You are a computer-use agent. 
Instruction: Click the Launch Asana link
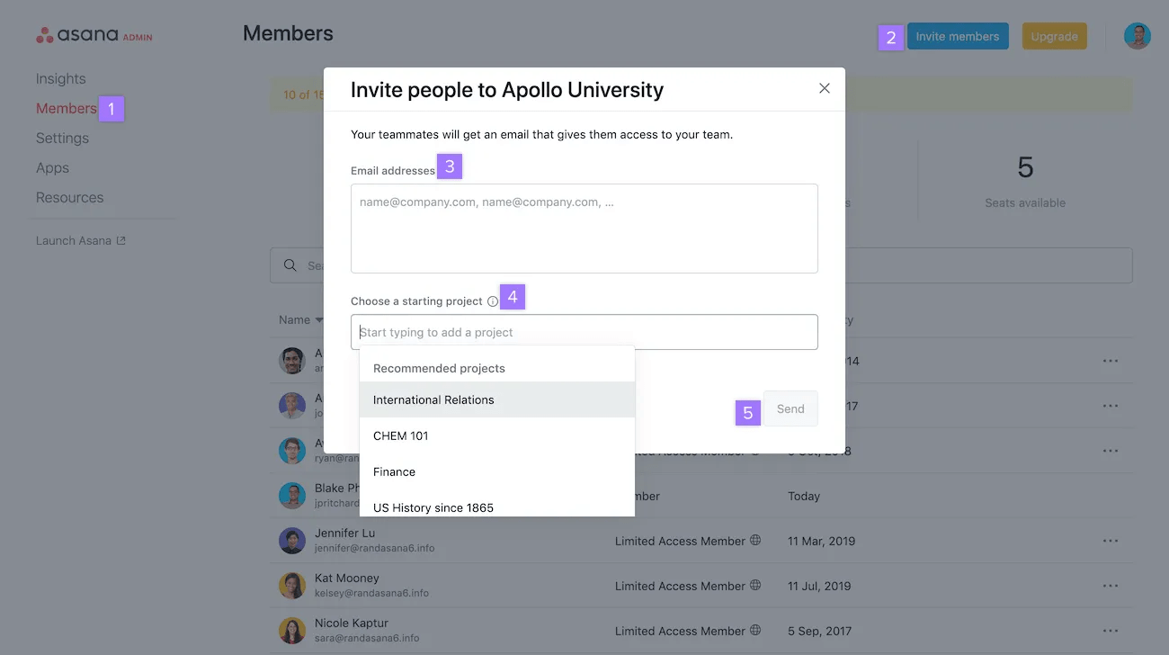(x=73, y=239)
